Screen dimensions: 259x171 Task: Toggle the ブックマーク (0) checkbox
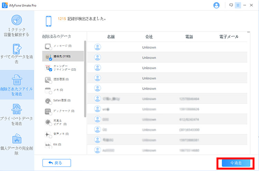pos(50,114)
